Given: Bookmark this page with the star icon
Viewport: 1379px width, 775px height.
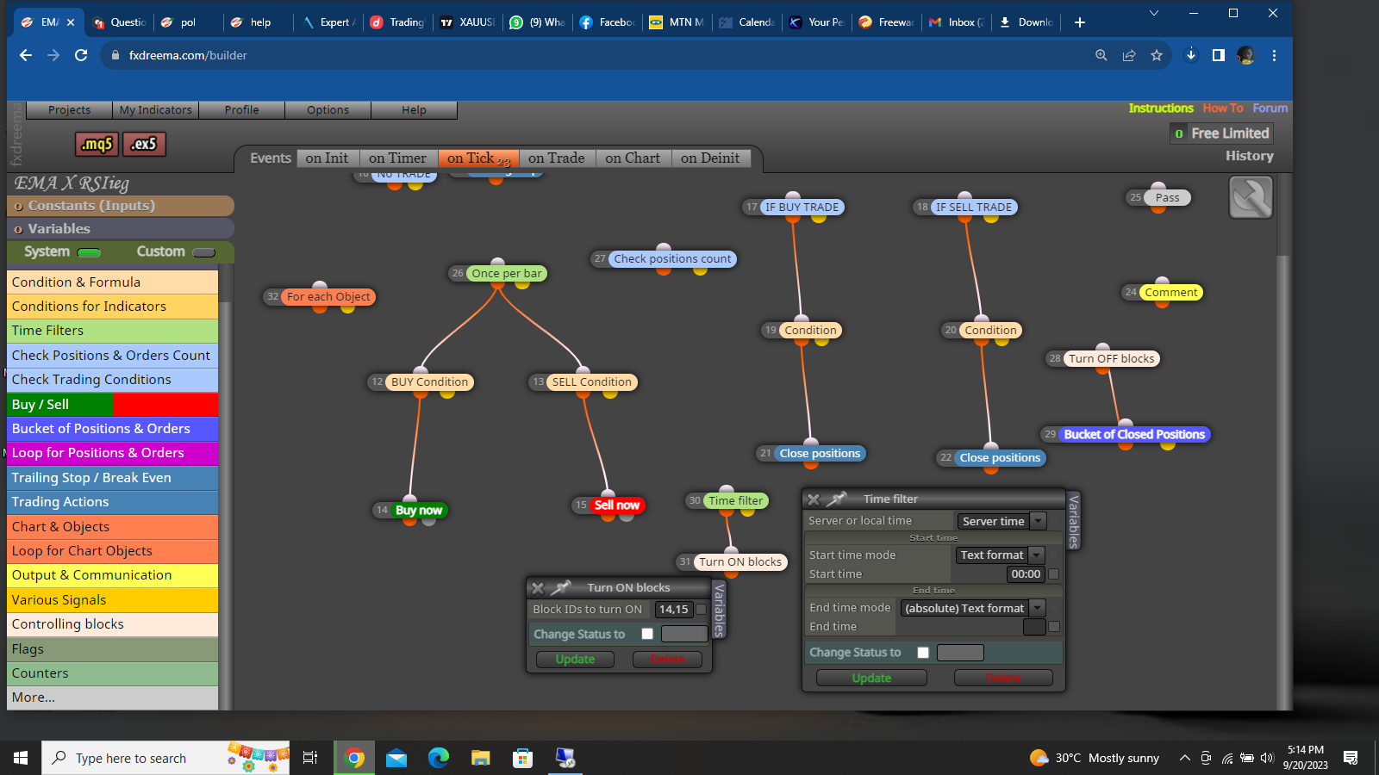Looking at the screenshot, I should tap(1157, 55).
